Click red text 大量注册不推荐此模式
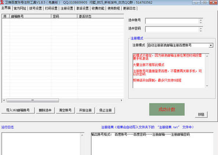The width and height of the screenshot is (218, 155). (149, 65)
